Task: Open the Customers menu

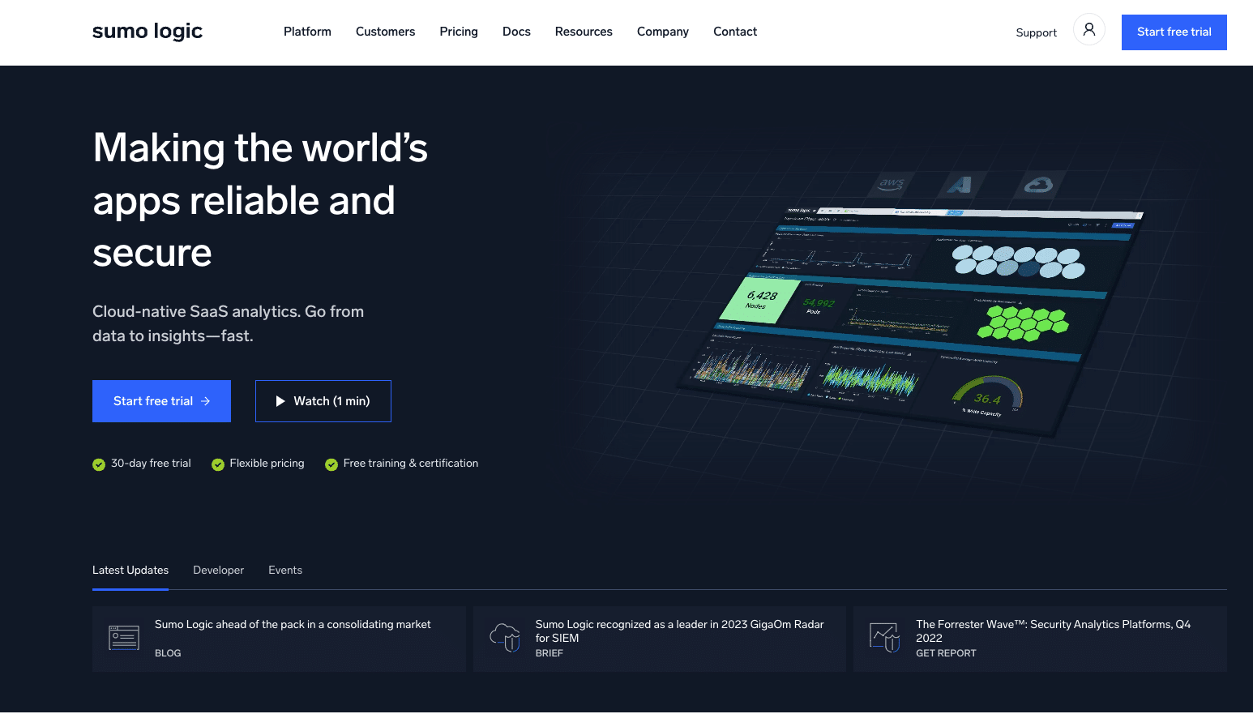Action: [385, 32]
